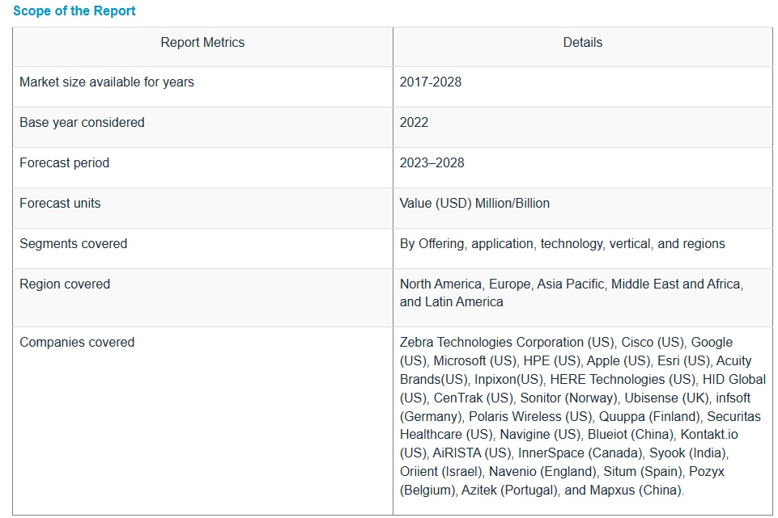Click the "Base year considered" row label
Screen dimensions: 778x518
[x=82, y=122]
